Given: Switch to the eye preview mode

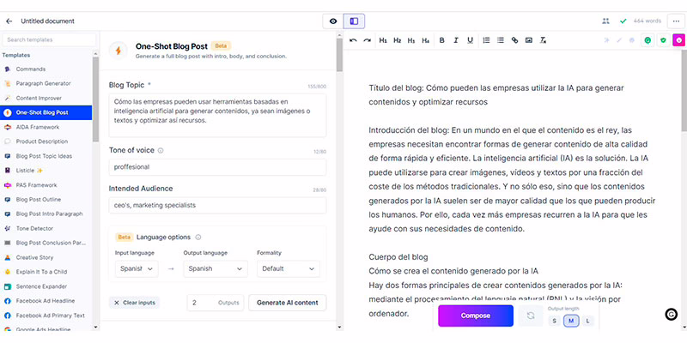Looking at the screenshot, I should [x=333, y=20].
